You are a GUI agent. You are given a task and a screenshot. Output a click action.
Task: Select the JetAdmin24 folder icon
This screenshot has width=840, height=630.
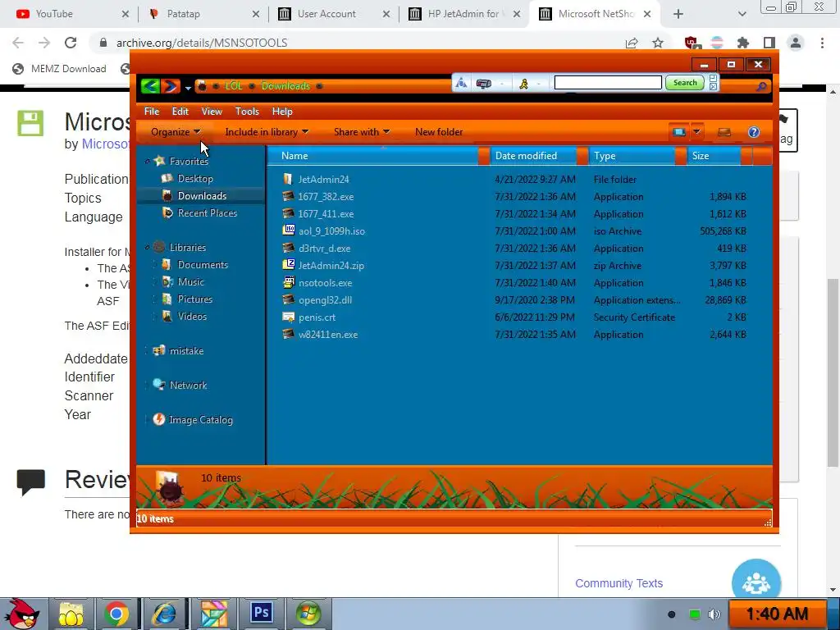click(x=288, y=179)
